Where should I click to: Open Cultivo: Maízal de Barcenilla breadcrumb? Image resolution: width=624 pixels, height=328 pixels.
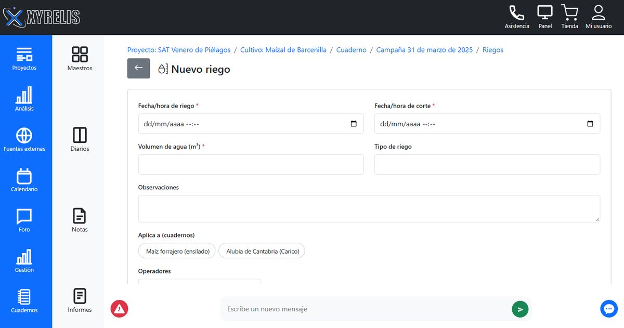(x=283, y=50)
